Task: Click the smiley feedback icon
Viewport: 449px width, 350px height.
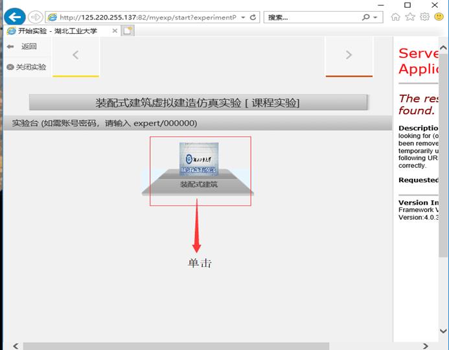Action: [440, 17]
